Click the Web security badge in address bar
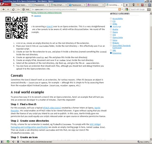The height and width of the screenshot is (144, 152). [26, 10]
